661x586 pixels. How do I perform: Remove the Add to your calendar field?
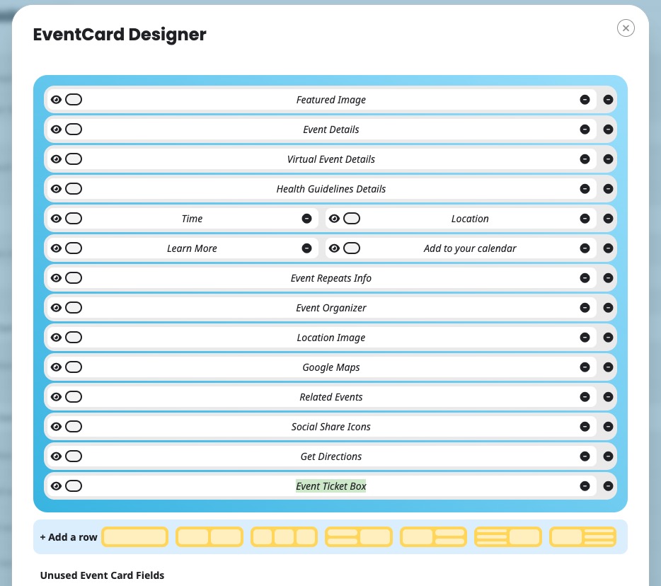coord(585,248)
